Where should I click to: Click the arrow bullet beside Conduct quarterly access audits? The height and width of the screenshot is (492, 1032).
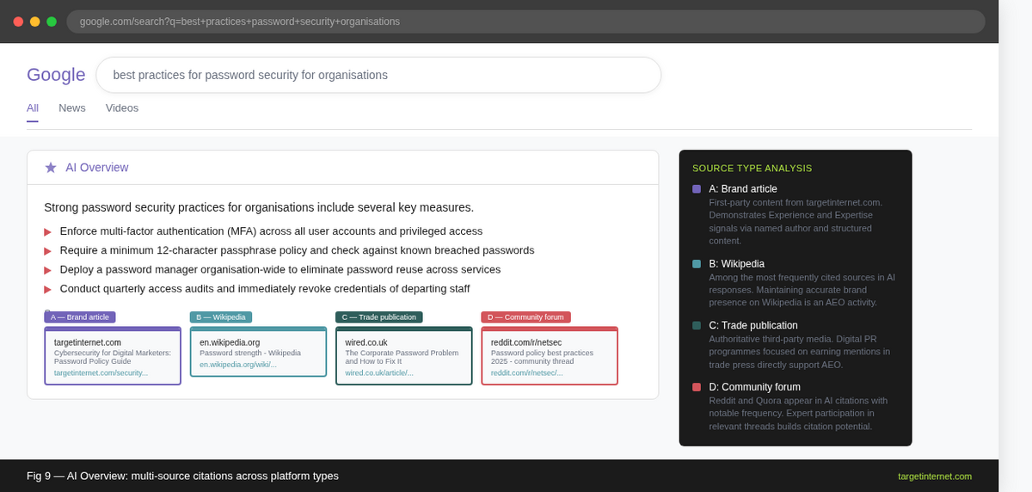click(47, 288)
